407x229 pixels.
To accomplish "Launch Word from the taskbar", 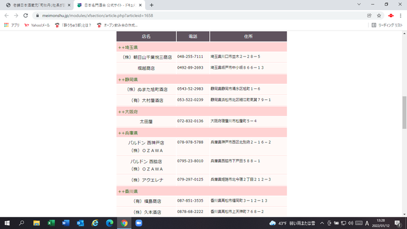I will coord(66,223).
